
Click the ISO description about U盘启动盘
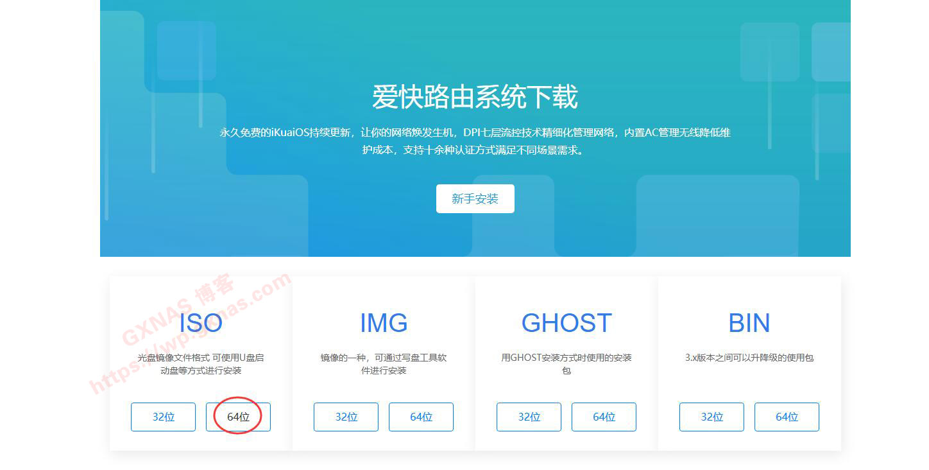point(201,364)
